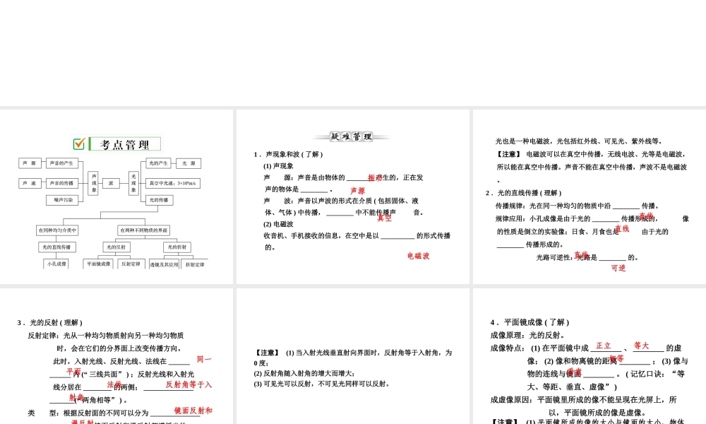Select the line (2) 反射角随入射角的增大而增大
The width and height of the screenshot is (706, 424).
304,374
